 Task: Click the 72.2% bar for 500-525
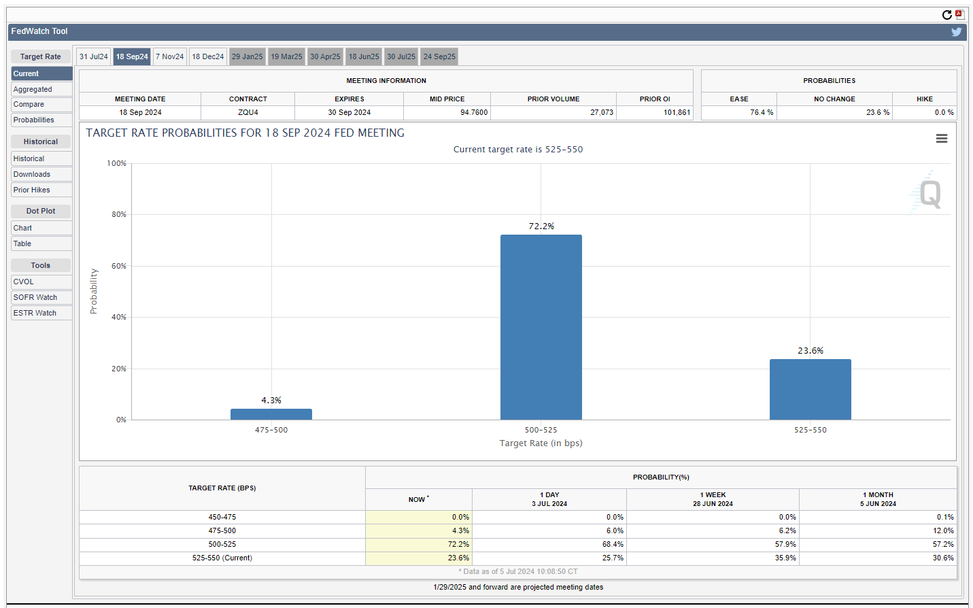tap(541, 327)
